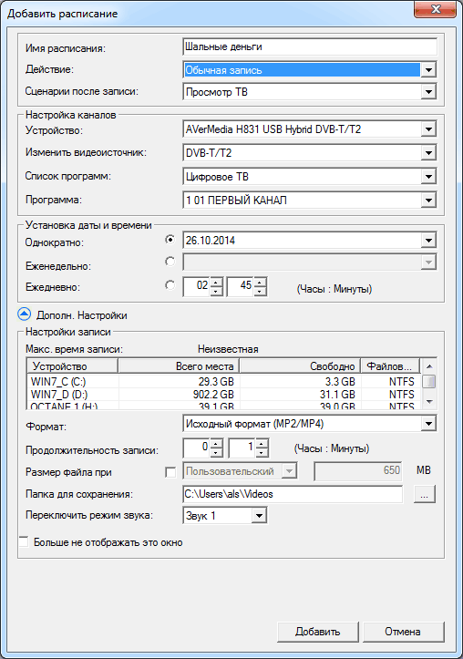The width and height of the screenshot is (463, 659).
Task: Check Больше не отображать это окно
Action: [x=24, y=541]
